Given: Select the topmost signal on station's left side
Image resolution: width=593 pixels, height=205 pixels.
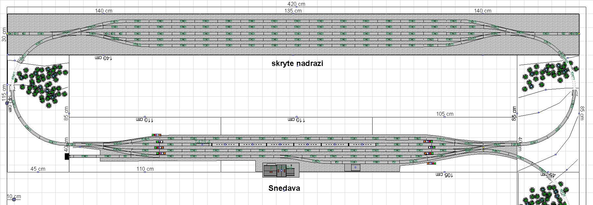Looking at the screenshot, I should 156,135.
